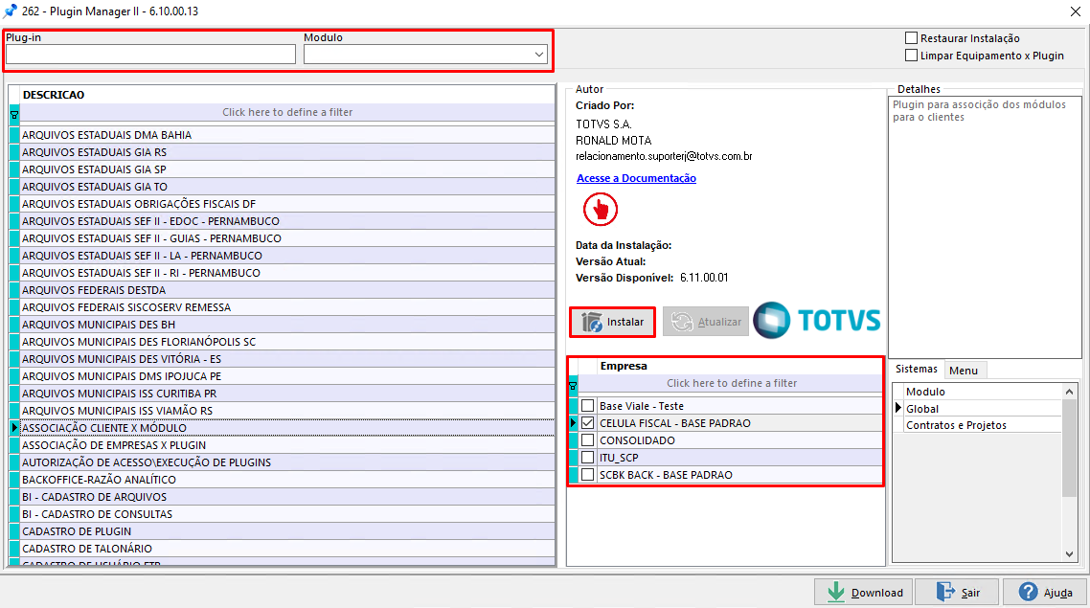Check the ITU_SCP company checkbox
This screenshot has width=1090, height=608.
588,458
